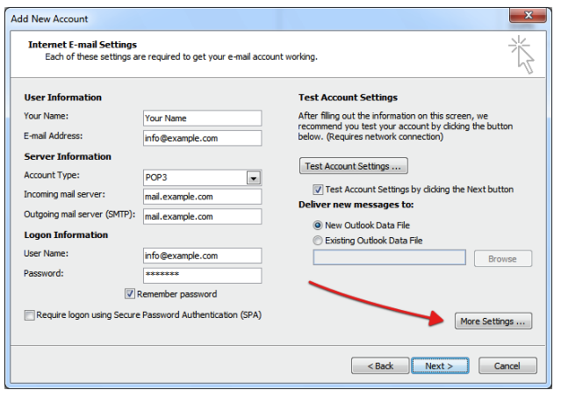Click the Test Account Settings button
561x397 pixels.
point(354,166)
